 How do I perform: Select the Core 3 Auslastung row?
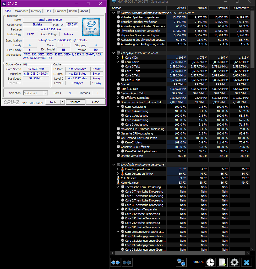pos(180,124)
